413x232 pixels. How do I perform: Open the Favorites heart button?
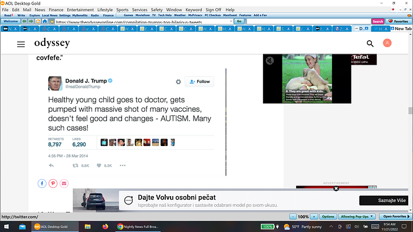coord(398,21)
